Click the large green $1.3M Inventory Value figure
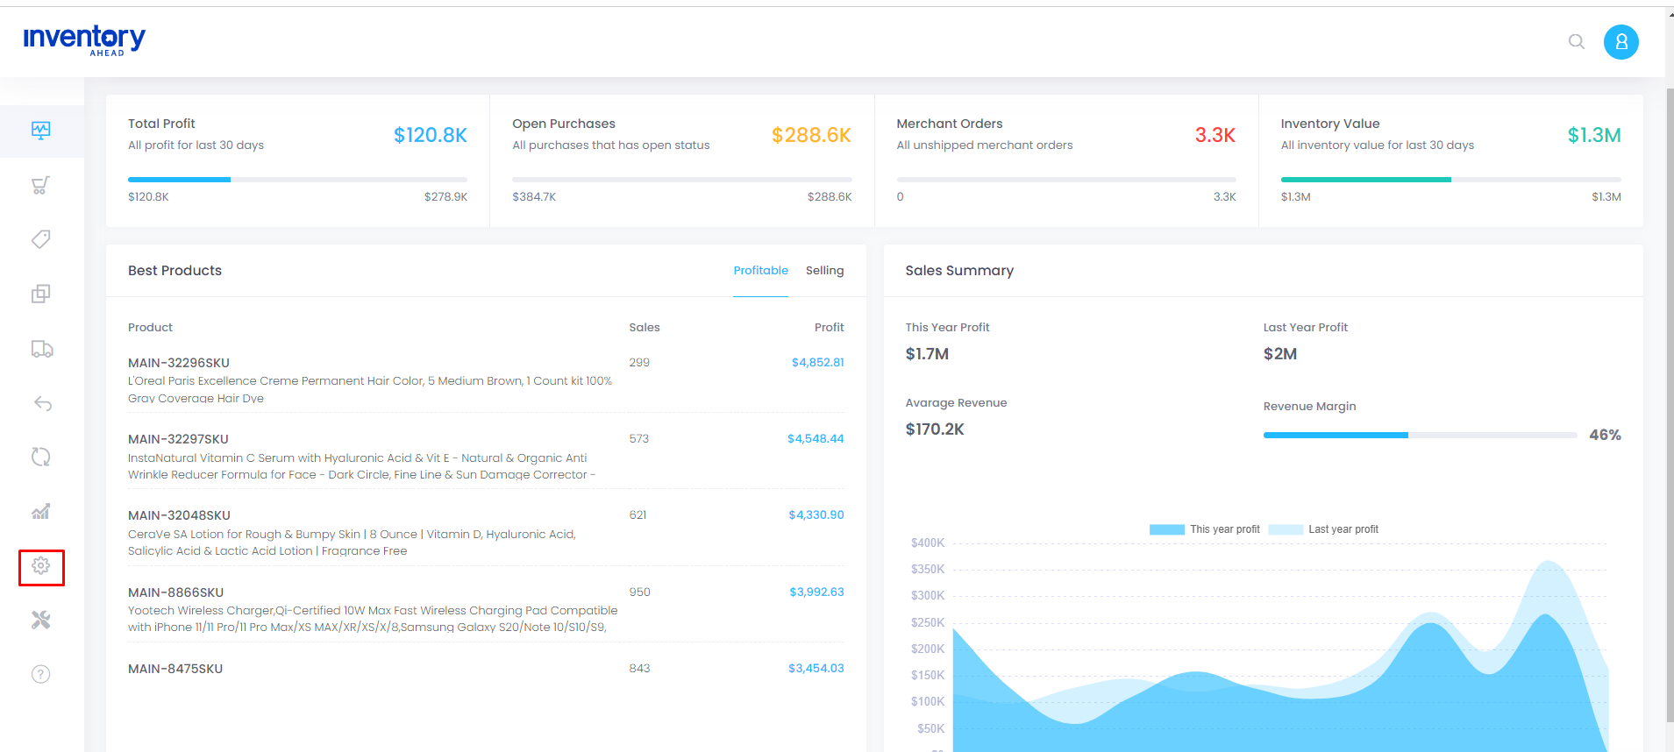 tap(1594, 135)
